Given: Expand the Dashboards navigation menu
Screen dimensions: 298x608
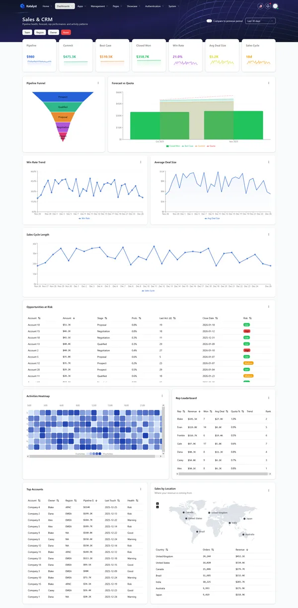Looking at the screenshot, I should click(65, 6).
